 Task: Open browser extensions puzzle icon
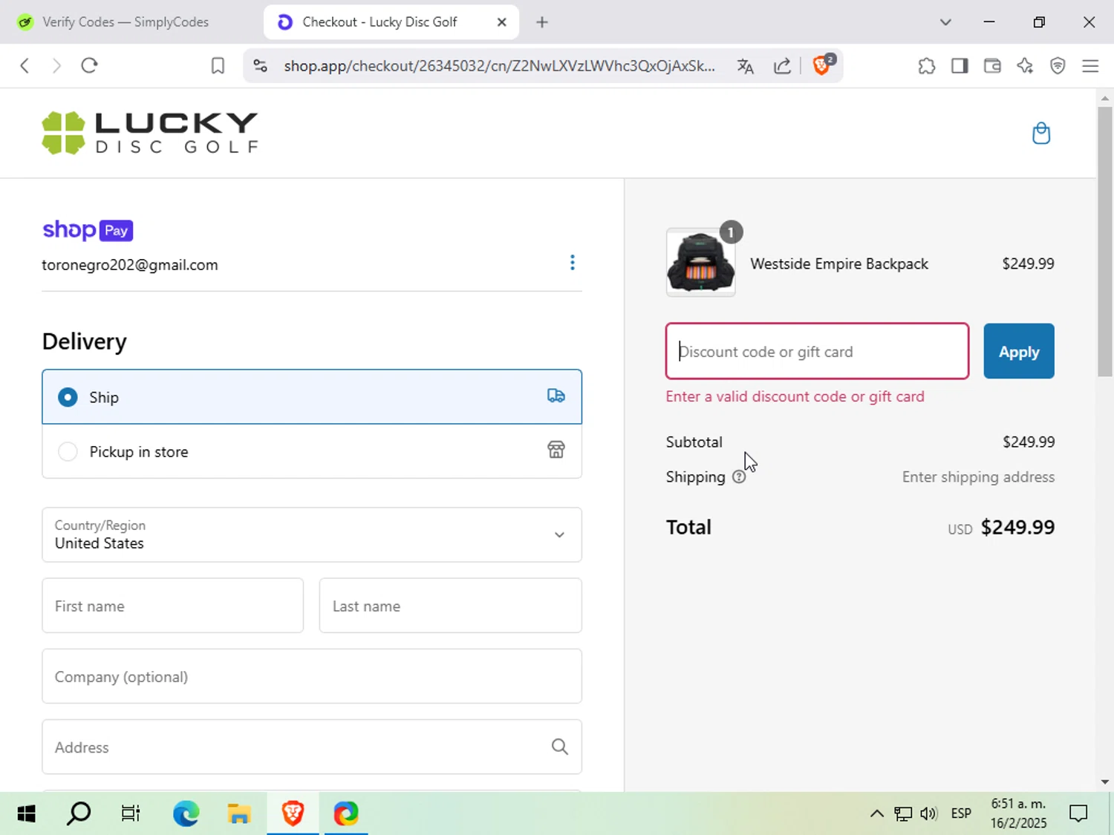[x=927, y=66]
